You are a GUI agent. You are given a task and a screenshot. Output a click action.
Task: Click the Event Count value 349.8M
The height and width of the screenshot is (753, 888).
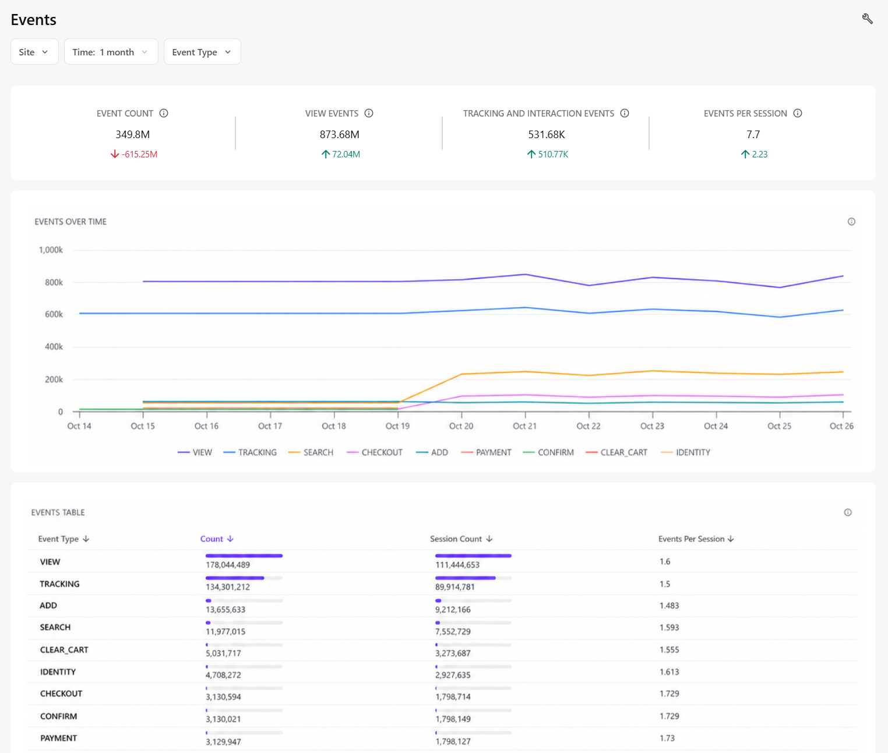tap(133, 135)
